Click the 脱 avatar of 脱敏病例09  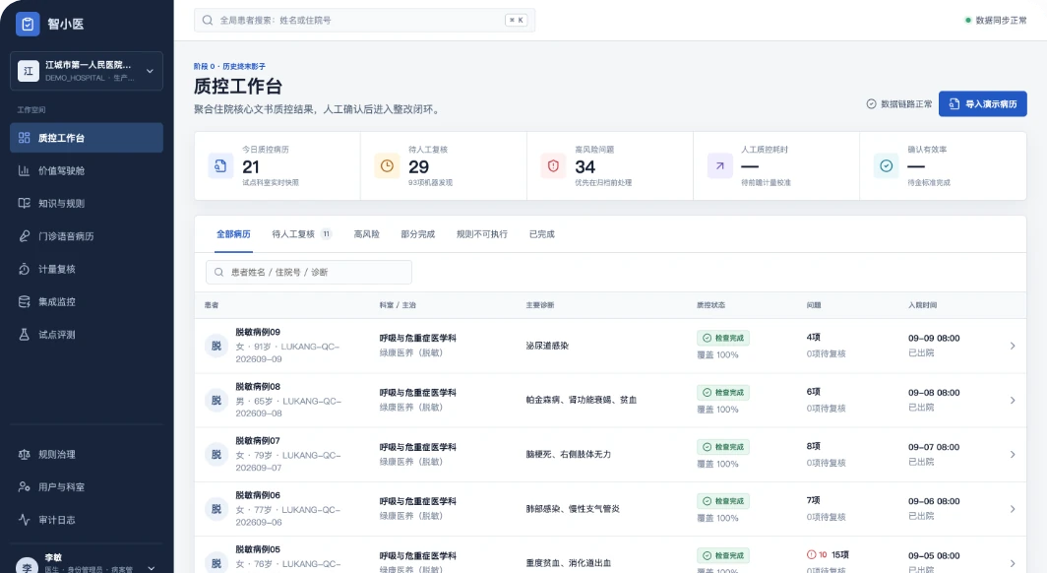click(216, 346)
